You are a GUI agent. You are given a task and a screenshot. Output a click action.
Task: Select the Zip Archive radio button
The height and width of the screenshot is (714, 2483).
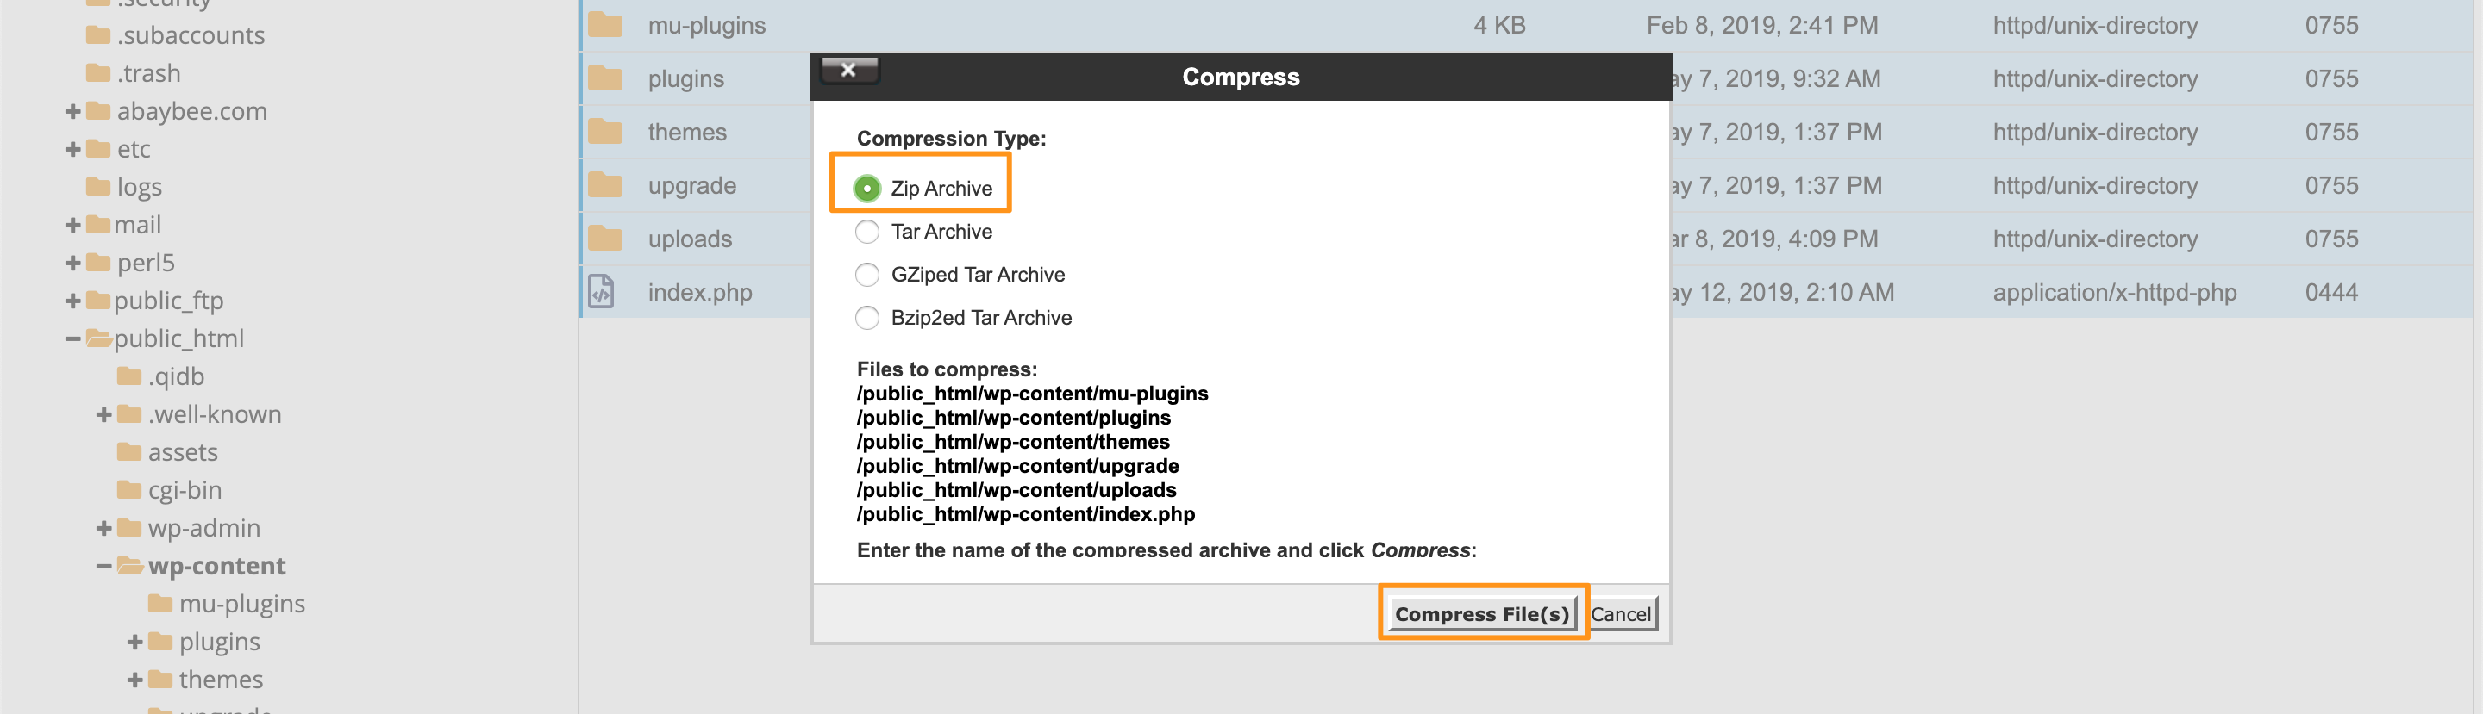866,188
